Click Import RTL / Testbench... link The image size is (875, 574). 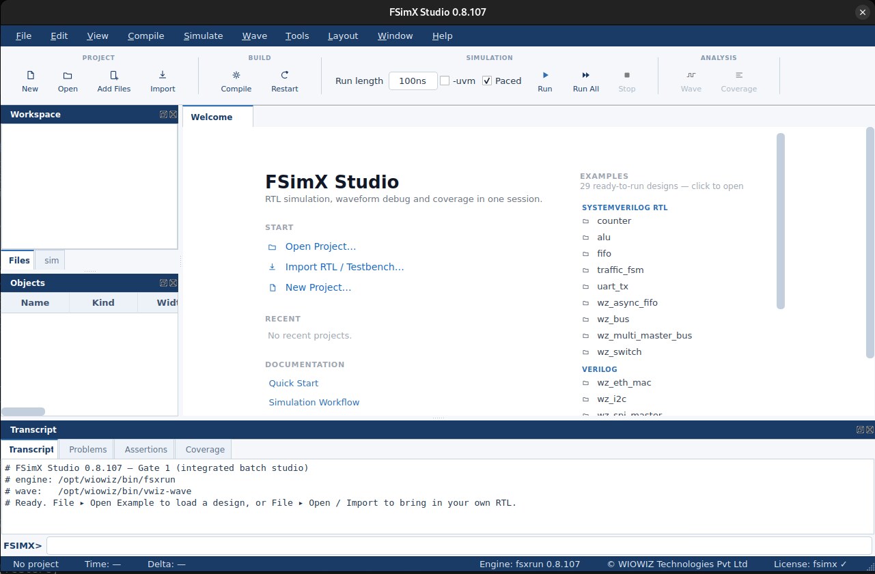point(344,267)
